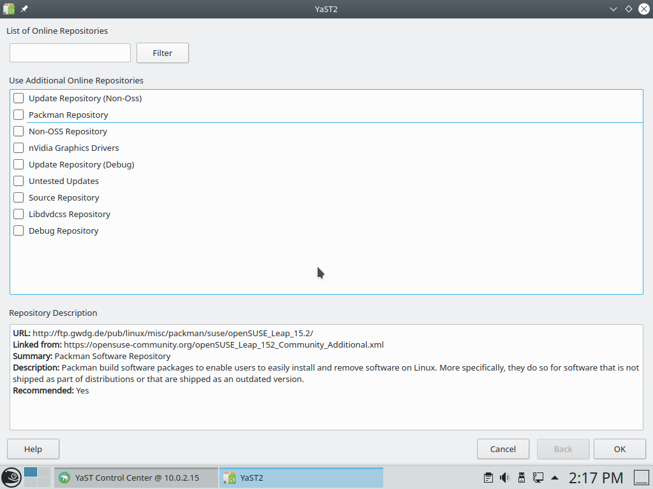Switch to YaST Control Center taskbar entry
The image size is (653, 489).
point(136,478)
